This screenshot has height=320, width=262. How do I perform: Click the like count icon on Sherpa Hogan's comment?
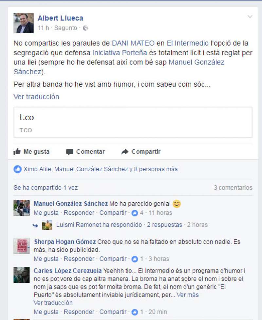135,259
